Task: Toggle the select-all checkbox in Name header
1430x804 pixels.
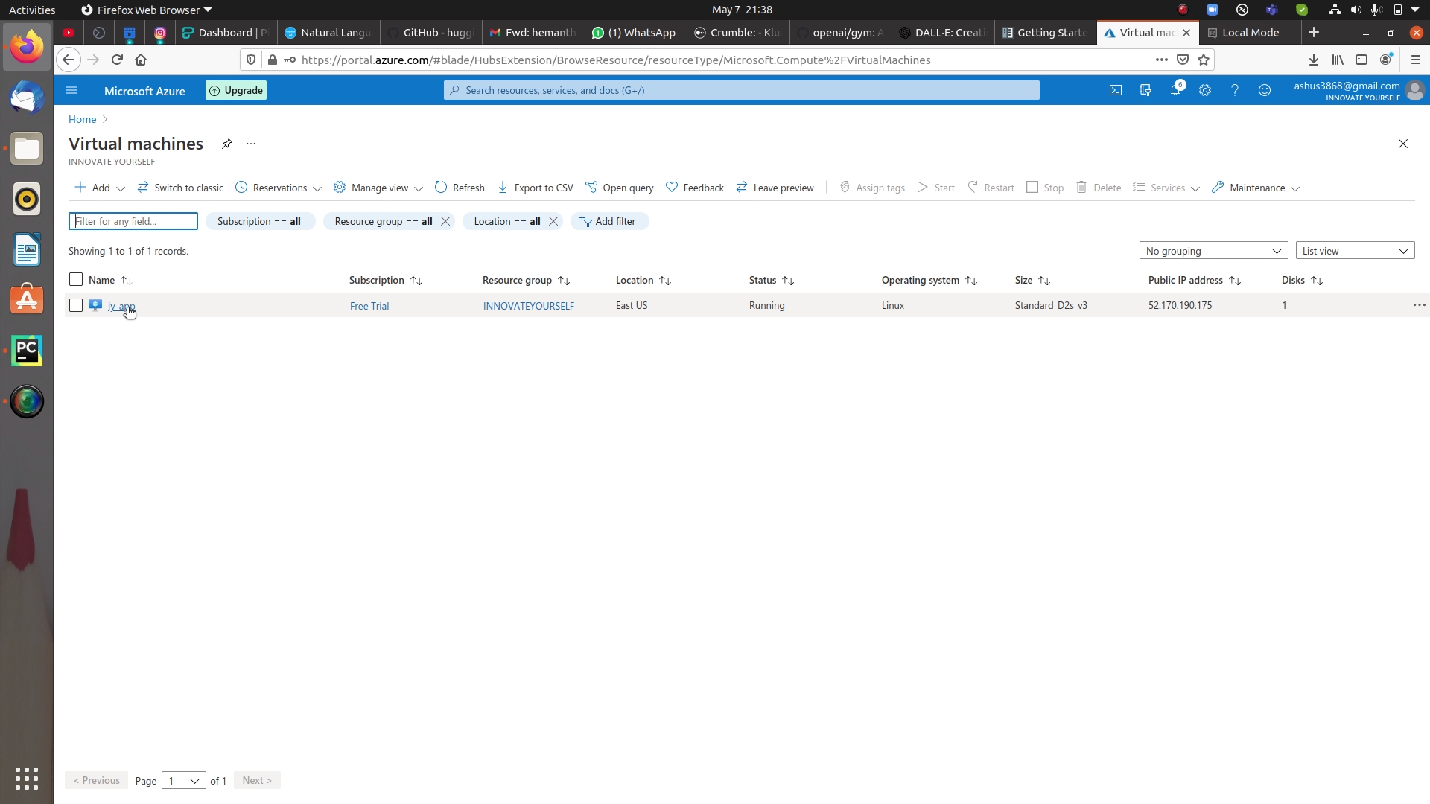Action: pyautogui.click(x=75, y=279)
